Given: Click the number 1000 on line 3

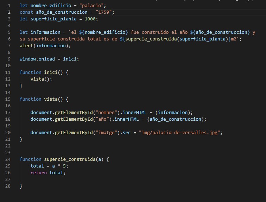Looking at the screenshot, I should [91, 19].
